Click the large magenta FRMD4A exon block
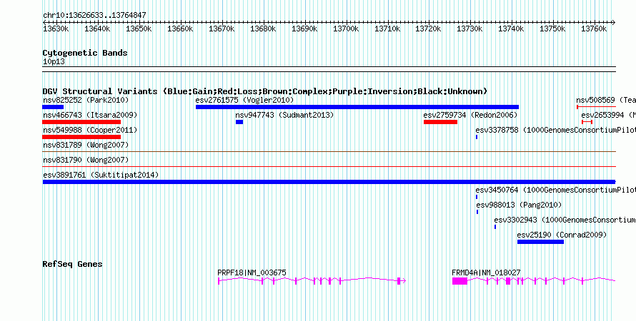 click(x=460, y=281)
